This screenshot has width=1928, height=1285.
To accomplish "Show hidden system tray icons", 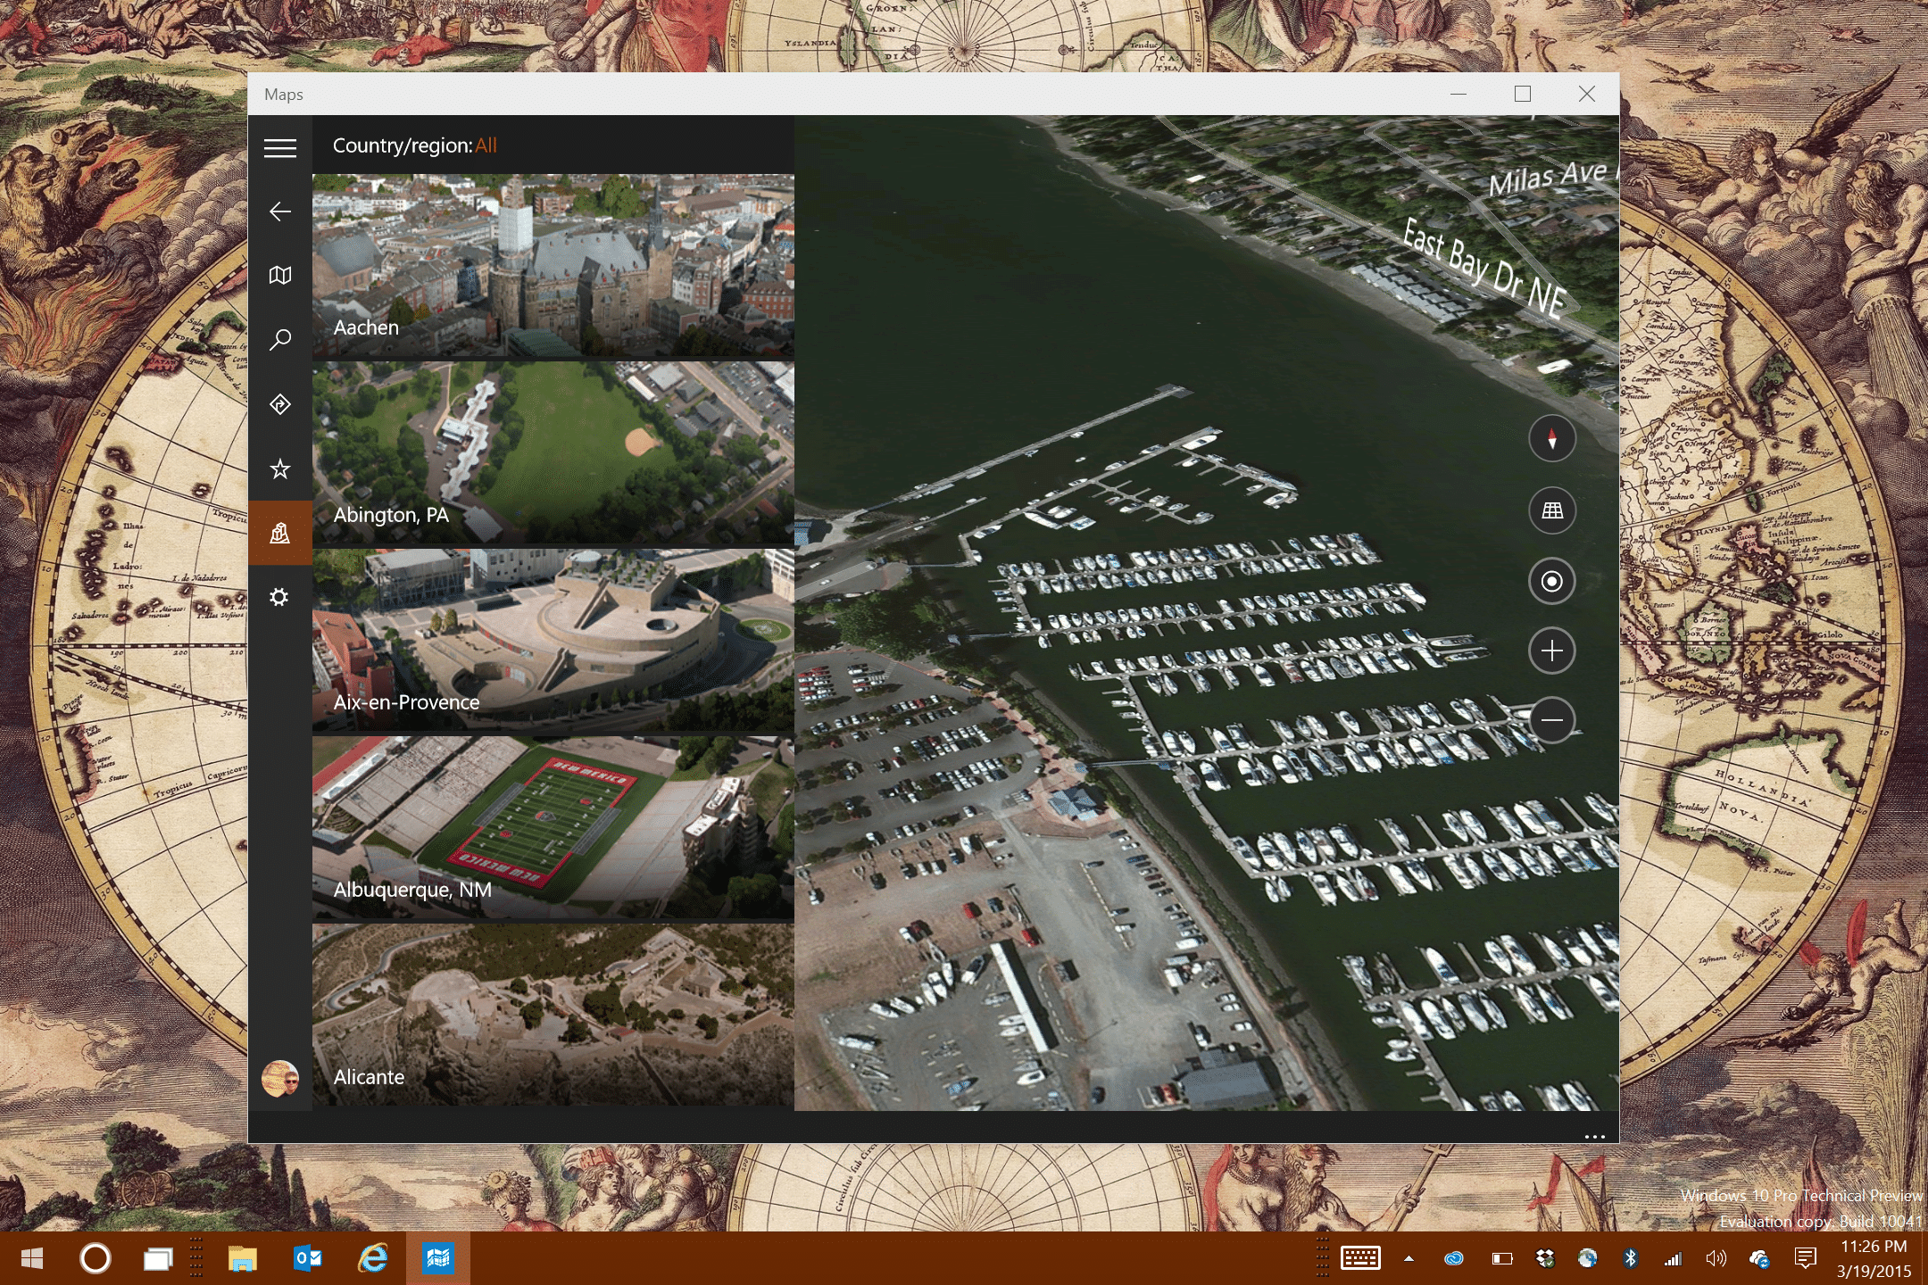I will [1409, 1258].
